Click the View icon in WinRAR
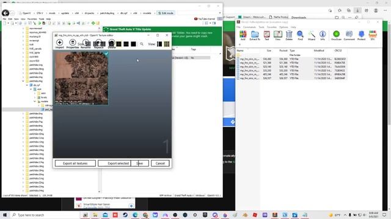391x219 pixels. [278, 35]
